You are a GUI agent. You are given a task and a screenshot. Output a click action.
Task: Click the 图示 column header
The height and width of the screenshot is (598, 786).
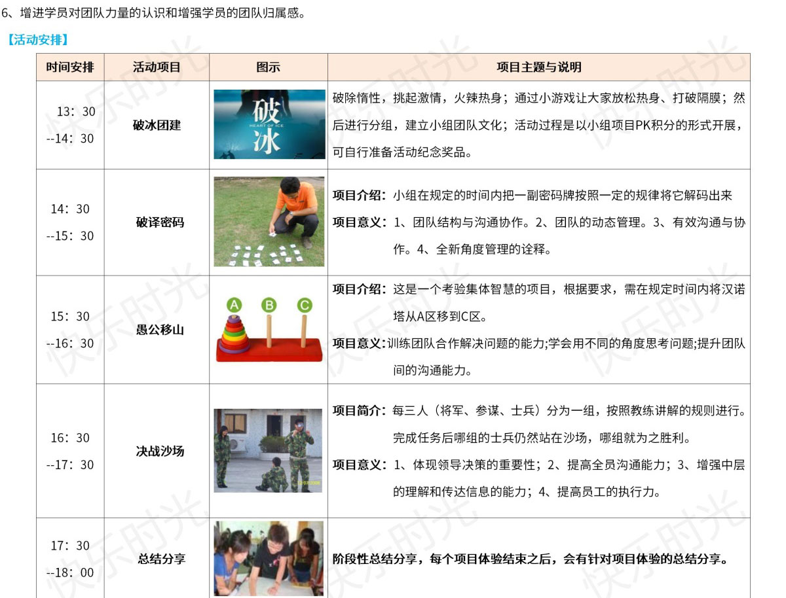[269, 67]
